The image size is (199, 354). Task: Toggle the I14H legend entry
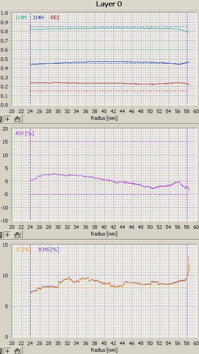pos(38,17)
